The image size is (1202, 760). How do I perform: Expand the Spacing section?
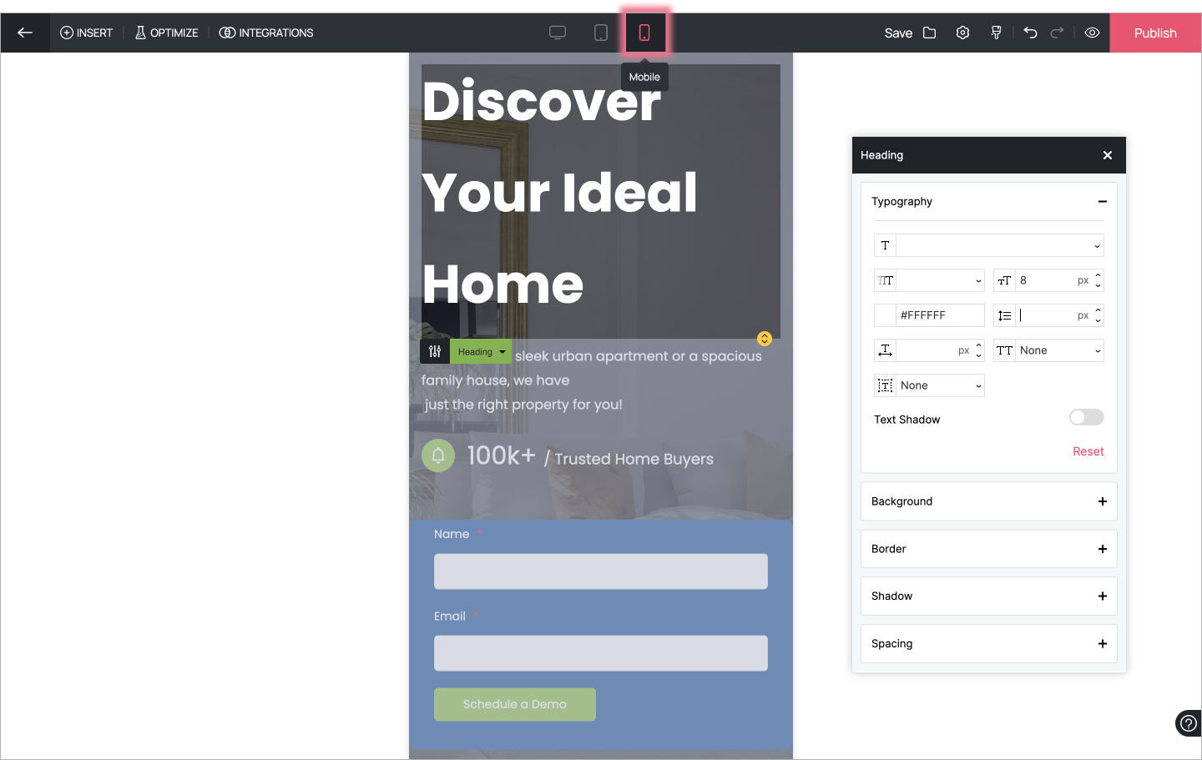coord(989,643)
